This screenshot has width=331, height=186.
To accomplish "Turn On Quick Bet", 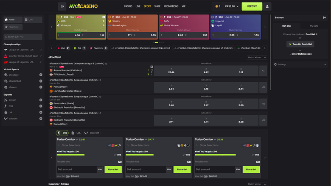I will tap(301, 44).
